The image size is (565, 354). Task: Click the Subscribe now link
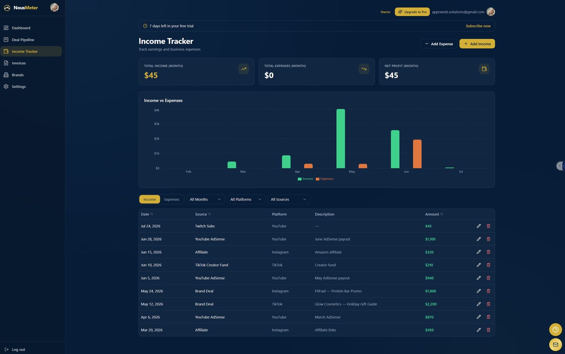(x=478, y=26)
